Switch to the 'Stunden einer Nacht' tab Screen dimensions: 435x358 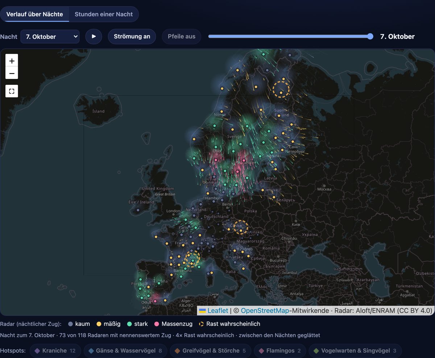(104, 14)
